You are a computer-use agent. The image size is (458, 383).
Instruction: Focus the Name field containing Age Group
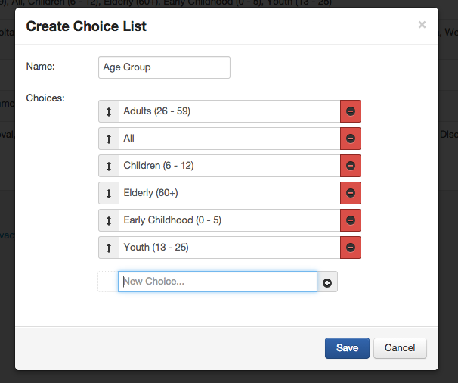coord(164,67)
